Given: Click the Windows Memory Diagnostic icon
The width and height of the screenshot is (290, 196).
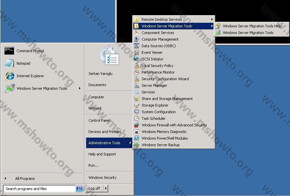Looking at the screenshot, I should [137, 132].
